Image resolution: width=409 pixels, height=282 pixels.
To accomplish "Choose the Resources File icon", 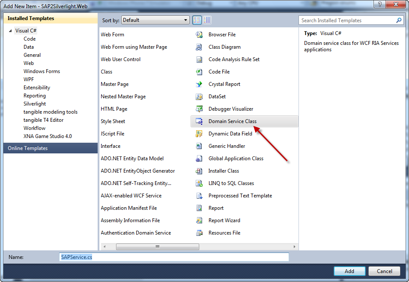I will [199, 233].
